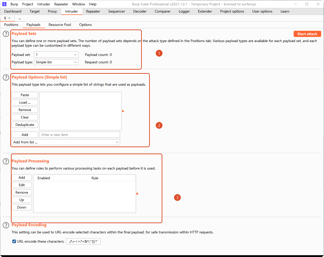Focus the Enter a new item field
The image size is (324, 257).
click(x=80, y=135)
